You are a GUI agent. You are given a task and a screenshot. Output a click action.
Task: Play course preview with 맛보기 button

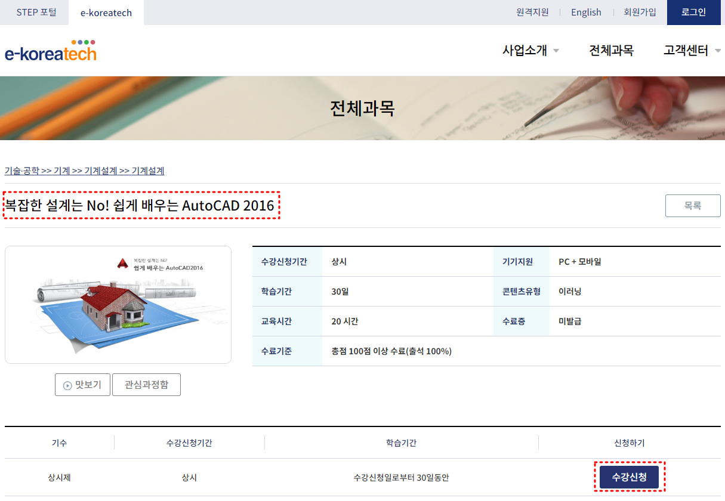tap(82, 385)
